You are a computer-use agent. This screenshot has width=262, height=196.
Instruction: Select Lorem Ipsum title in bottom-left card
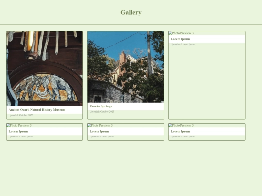pyautogui.click(x=18, y=131)
